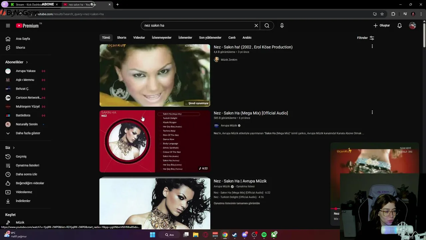Click the magnifier search button
This screenshot has width=426, height=240.
pos(267,25)
